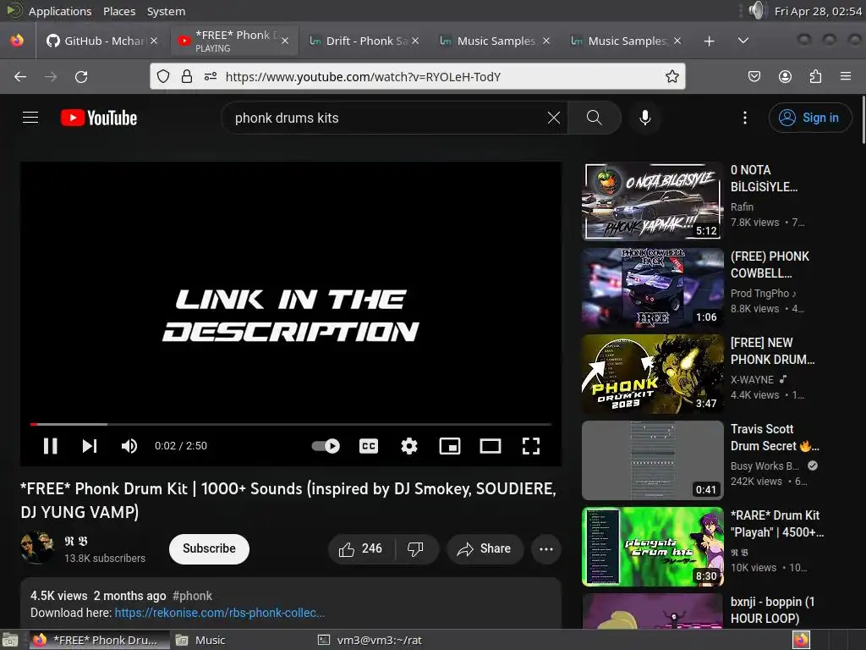This screenshot has height=650, width=866.
Task: Open the Places menu
Action: pyautogui.click(x=119, y=11)
